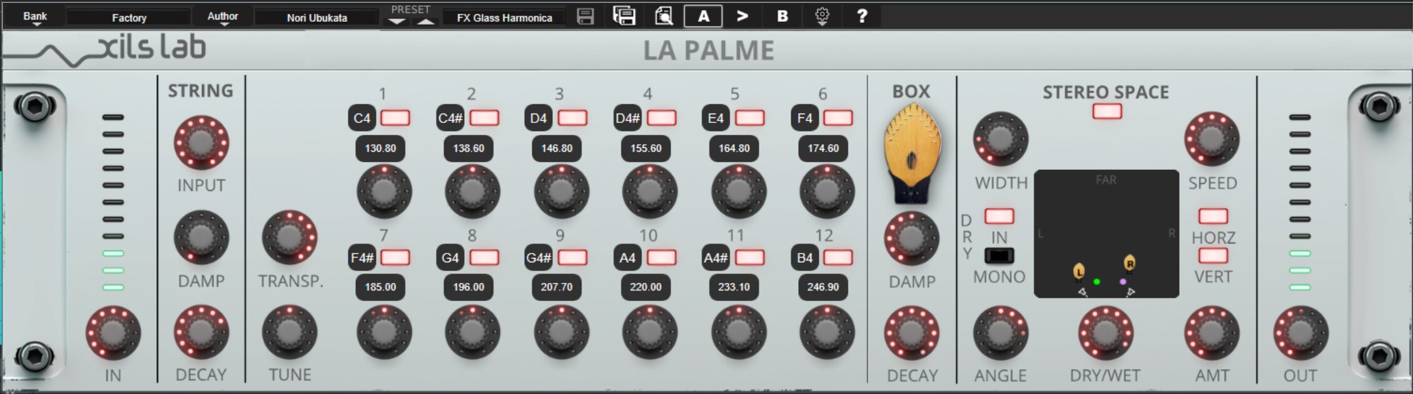The width and height of the screenshot is (1413, 394).
Task: Toggle the HORZ modulation LED
Action: point(1213,216)
